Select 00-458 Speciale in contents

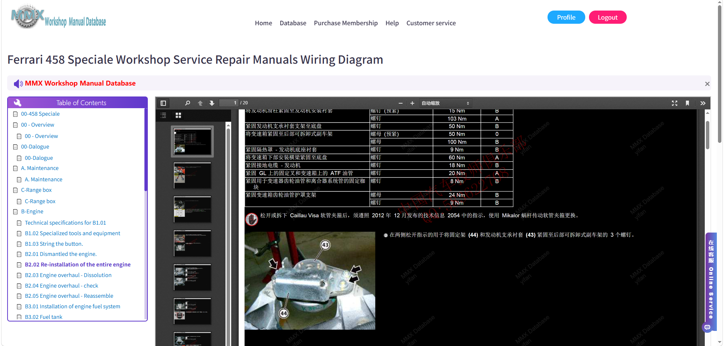tap(40, 114)
